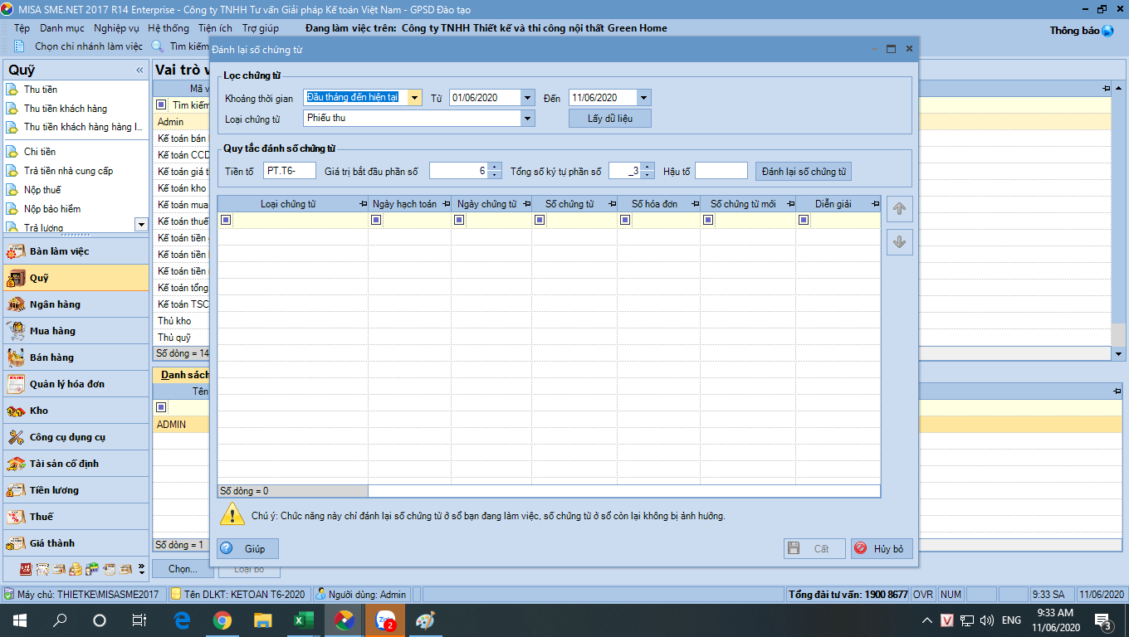Click the Lấy dữ liệu button
Image resolution: width=1129 pixels, height=637 pixels.
click(609, 119)
